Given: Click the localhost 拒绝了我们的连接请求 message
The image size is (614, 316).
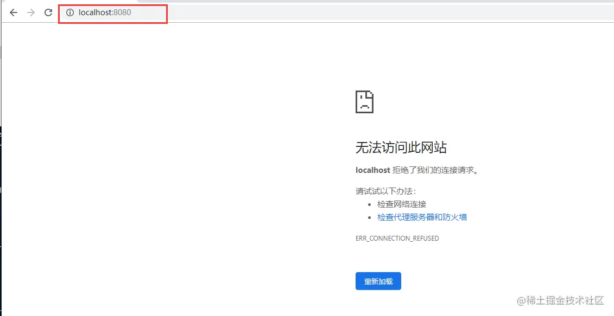Looking at the screenshot, I should (x=417, y=171).
